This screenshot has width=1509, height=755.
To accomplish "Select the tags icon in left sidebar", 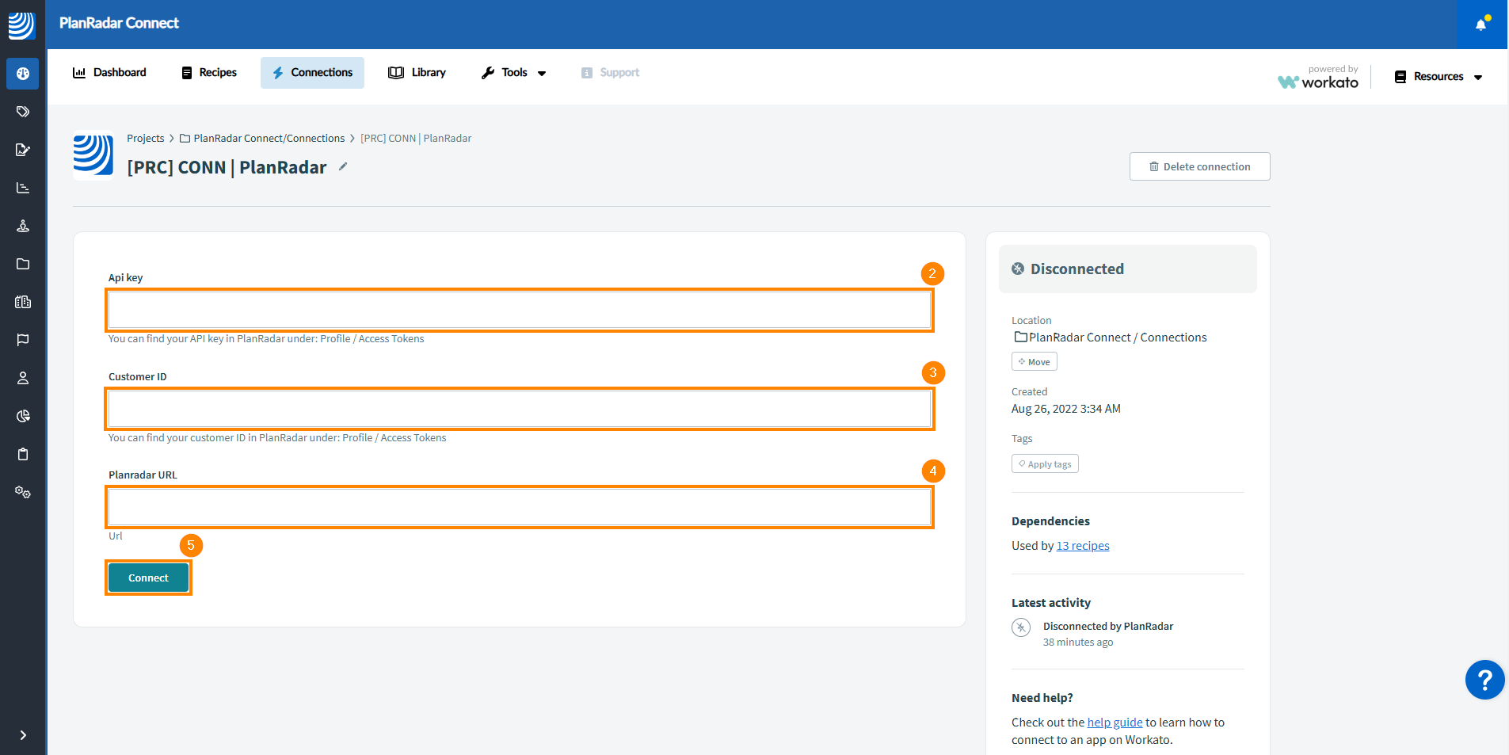I will coord(23,112).
